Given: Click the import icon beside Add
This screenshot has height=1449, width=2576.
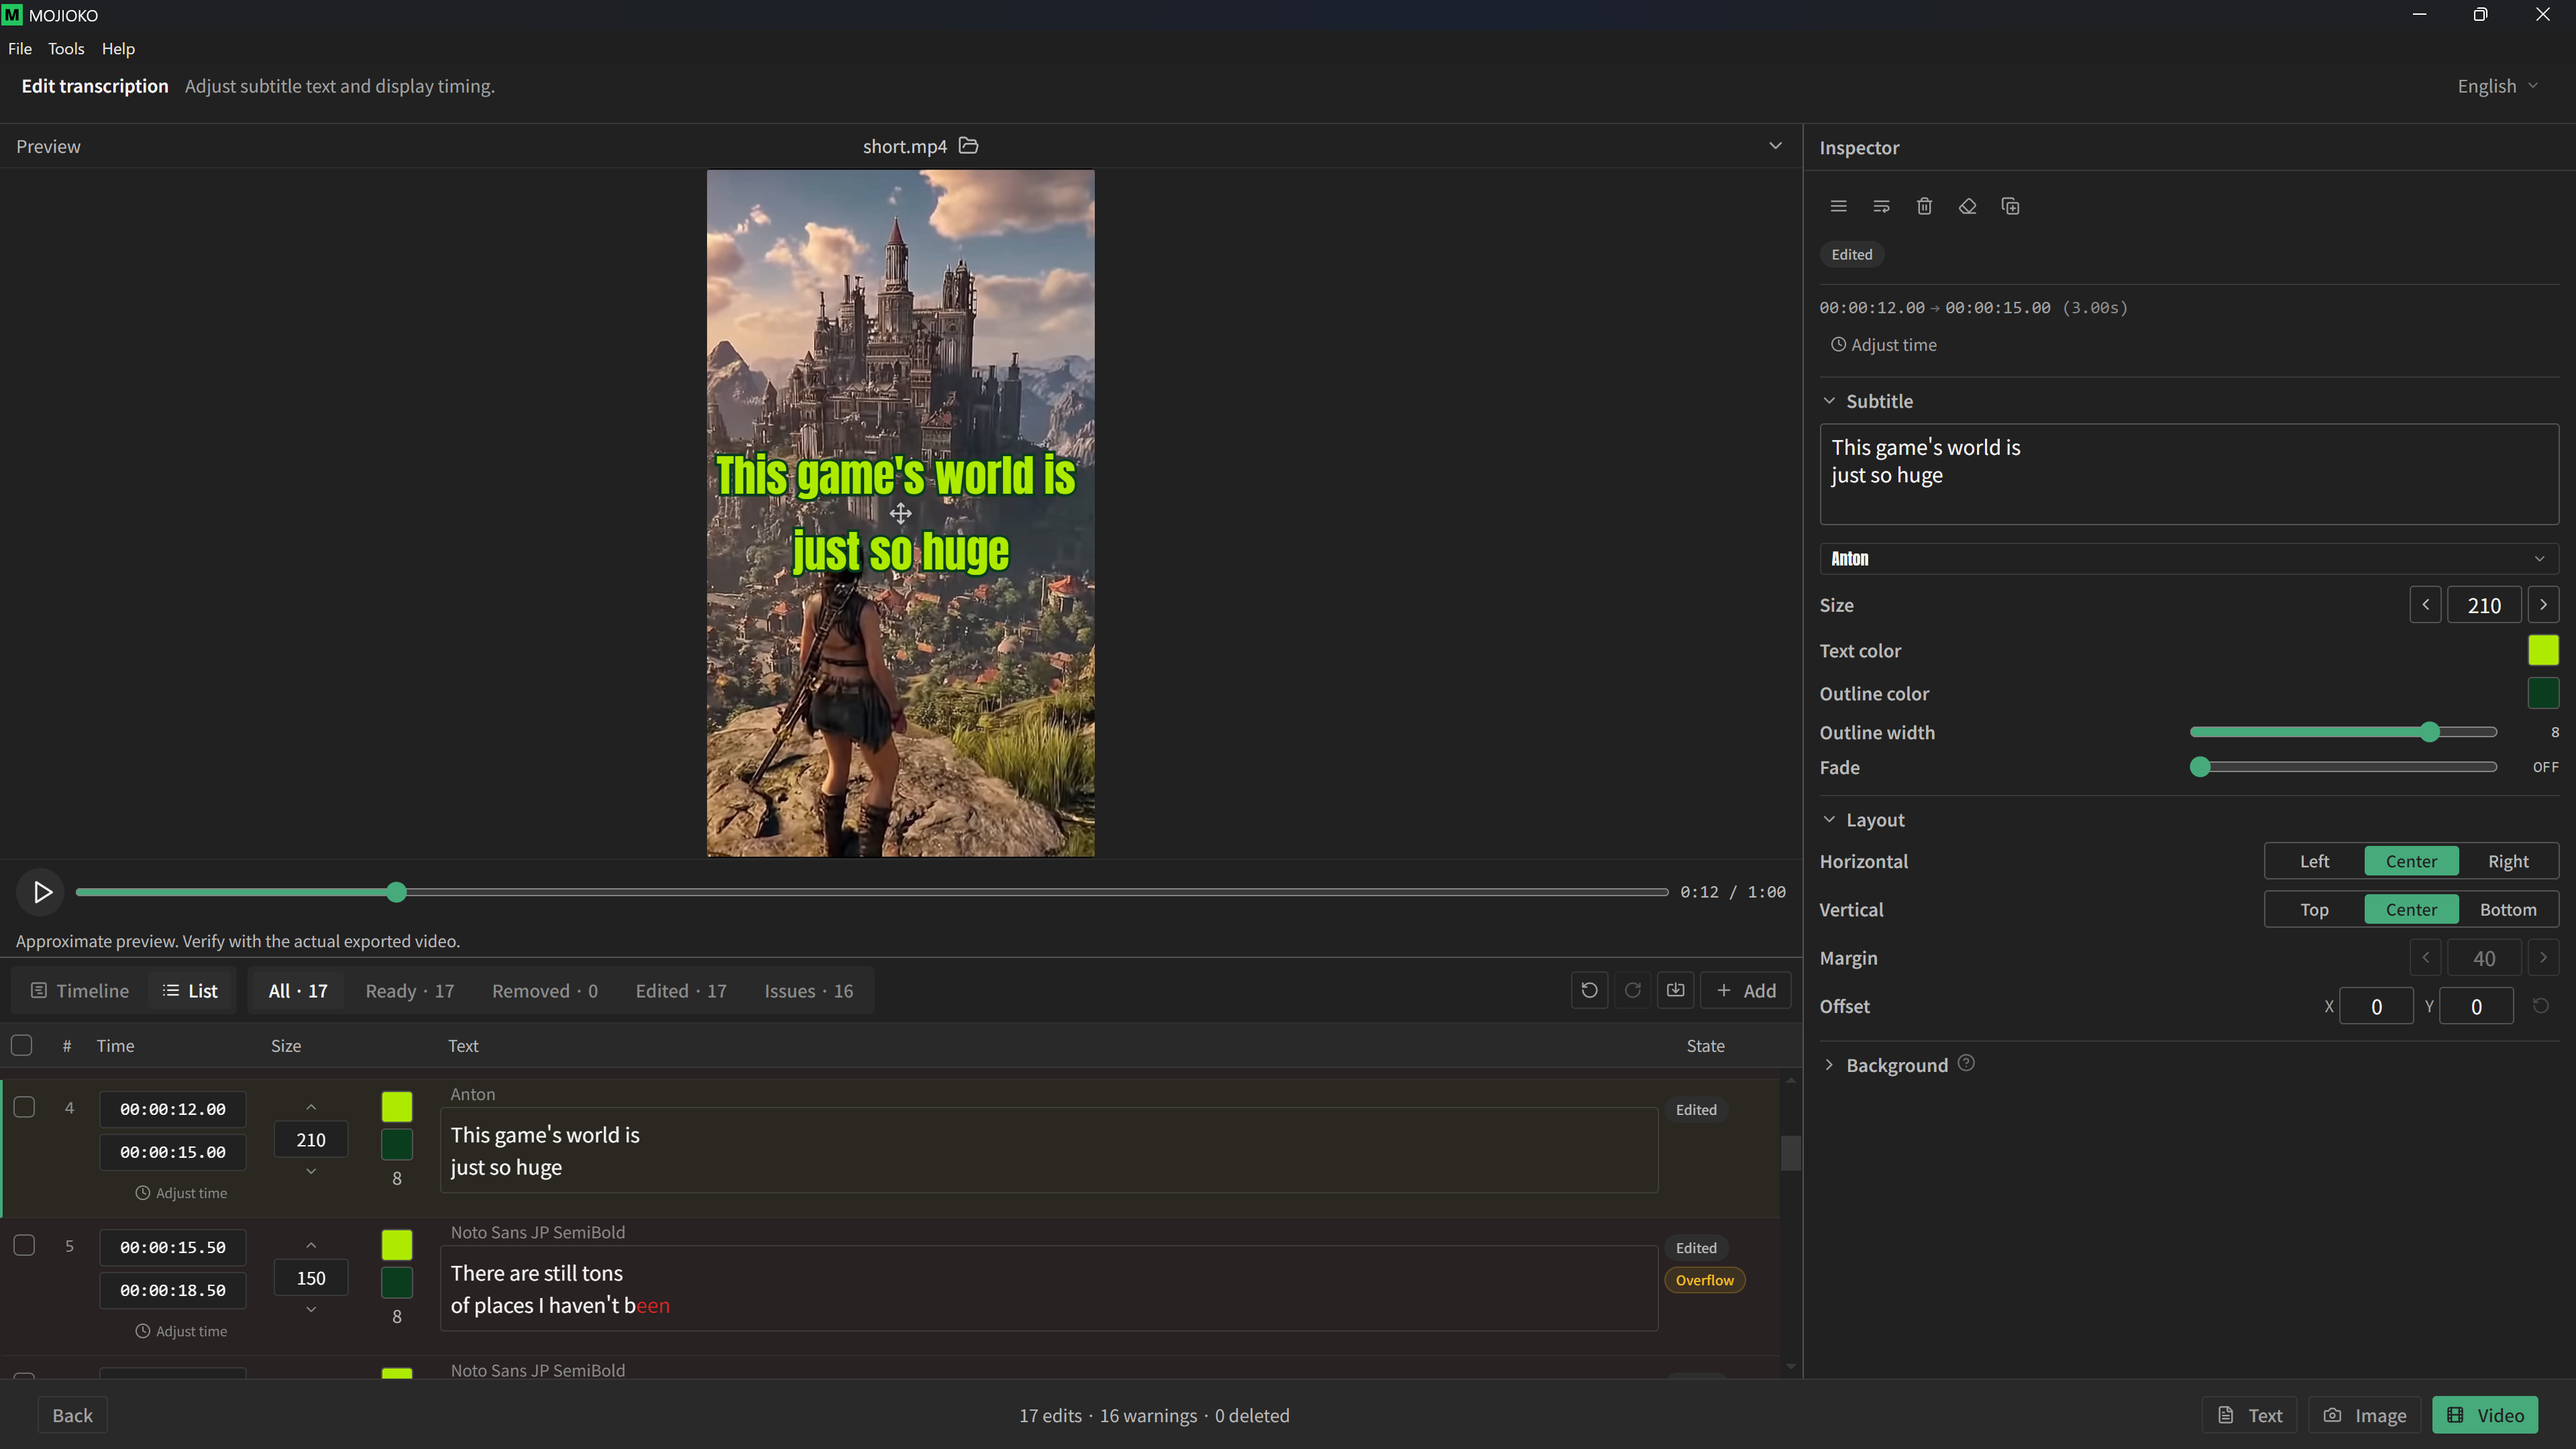Looking at the screenshot, I should 1675,990.
